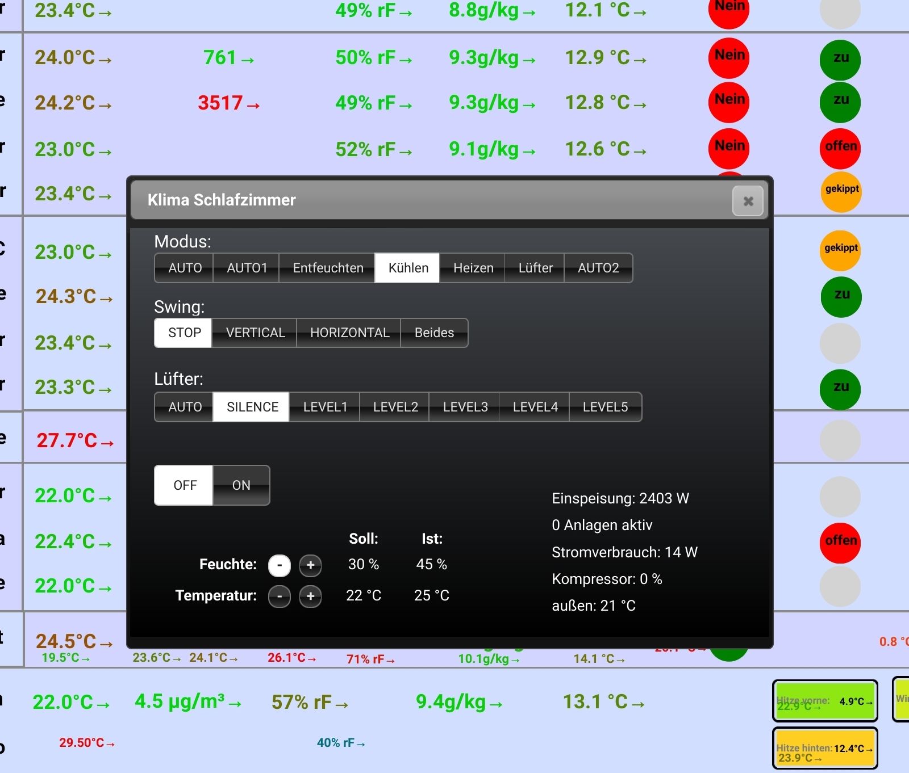Click the 26.1°C red value
Viewport: 909px width, 773px height.
pyautogui.click(x=291, y=658)
